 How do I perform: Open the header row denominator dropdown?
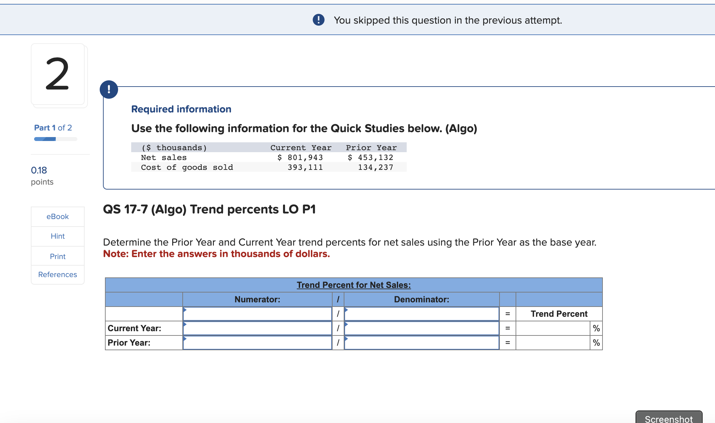pyautogui.click(x=421, y=314)
